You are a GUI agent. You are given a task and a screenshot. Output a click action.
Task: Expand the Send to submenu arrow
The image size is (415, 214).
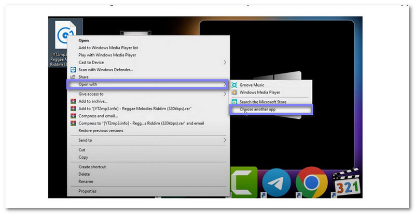click(x=225, y=140)
